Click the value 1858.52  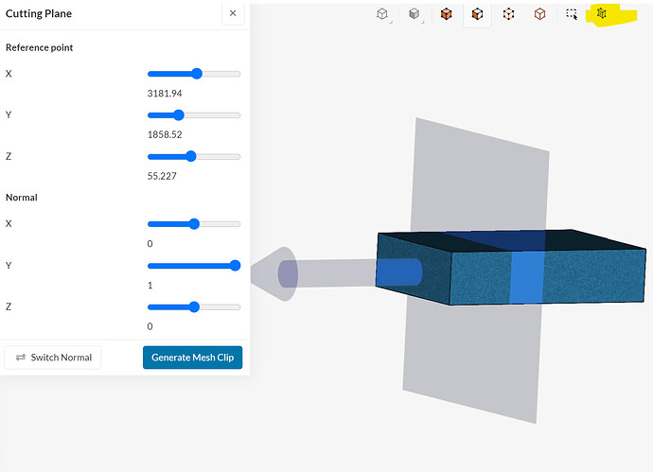[165, 134]
